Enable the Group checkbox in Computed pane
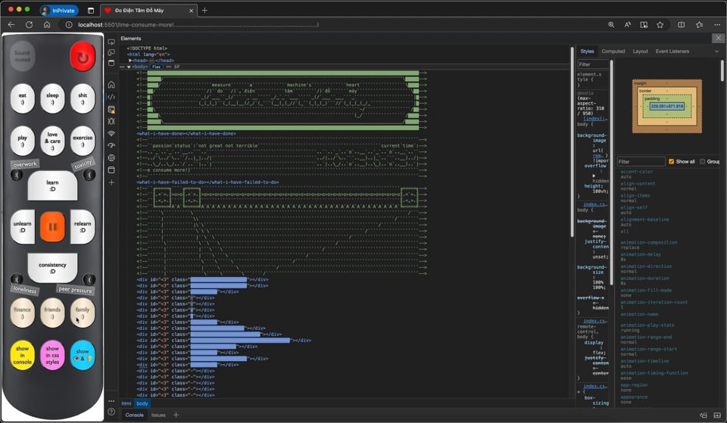This screenshot has width=727, height=423. [x=703, y=161]
